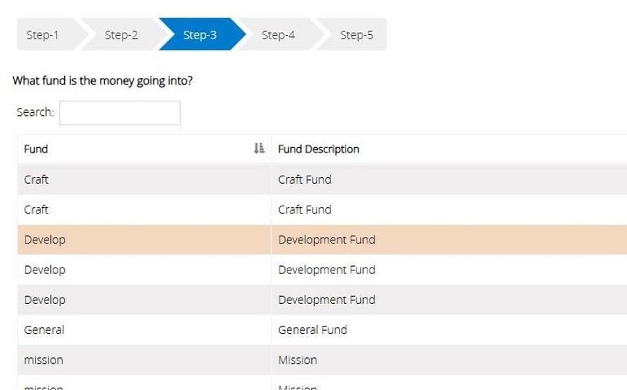Advance to the Step-4 tab
This screenshot has width=627, height=390.
[x=279, y=34]
